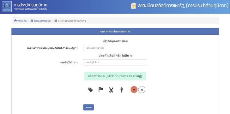
Task: Click the green Flag captcha instruction box
Action: 115,76
